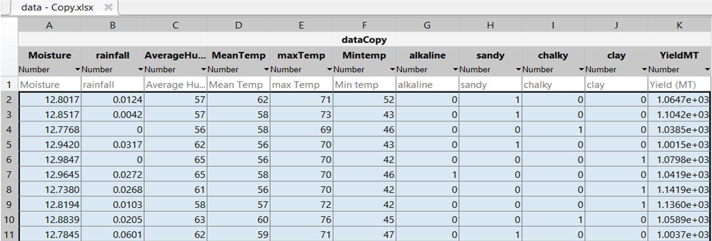This screenshot has height=241, width=712.
Task: Select row header 5
Action: (9, 145)
